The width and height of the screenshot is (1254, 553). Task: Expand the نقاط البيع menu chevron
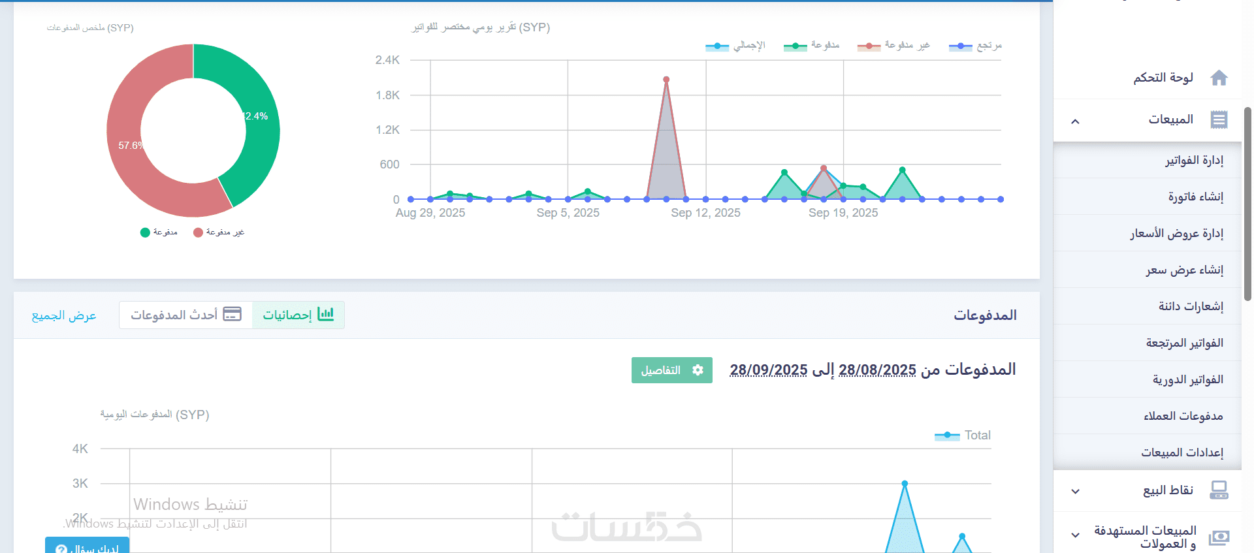tap(1075, 491)
